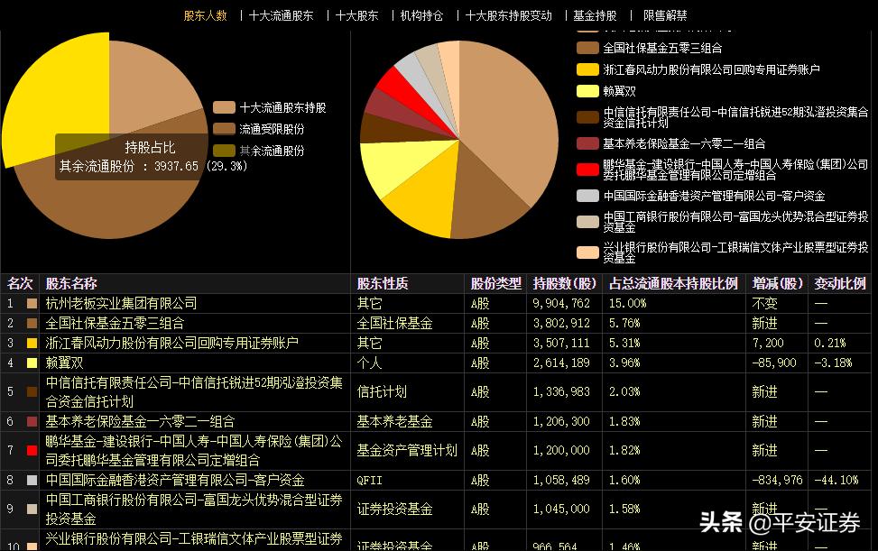The width and height of the screenshot is (878, 551).
Task: Open the 限售解禁 tab
Action: pos(665,15)
